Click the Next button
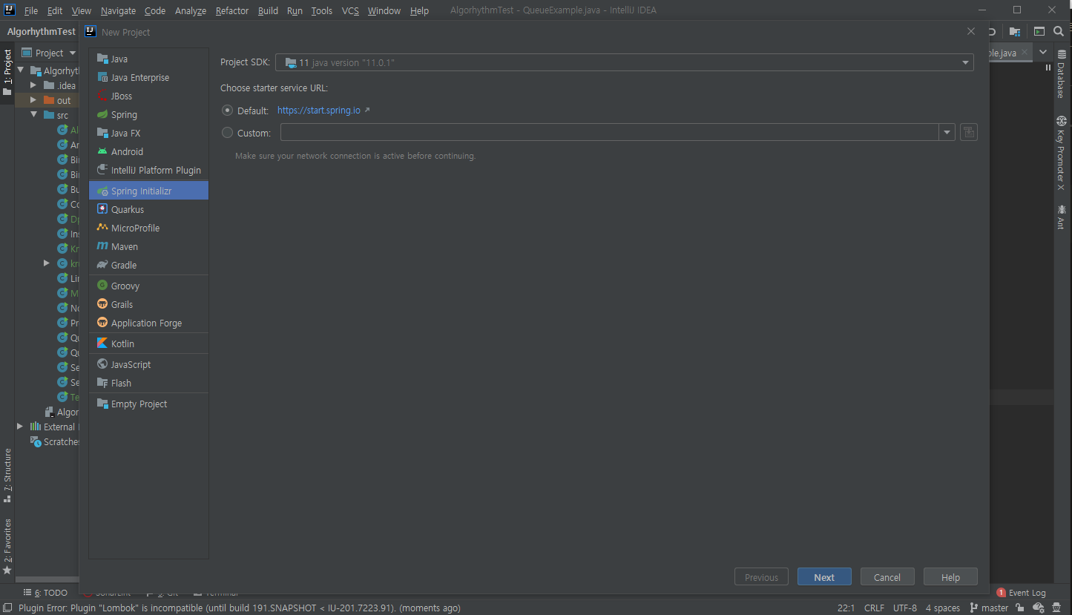This screenshot has height=615, width=1072. click(824, 577)
